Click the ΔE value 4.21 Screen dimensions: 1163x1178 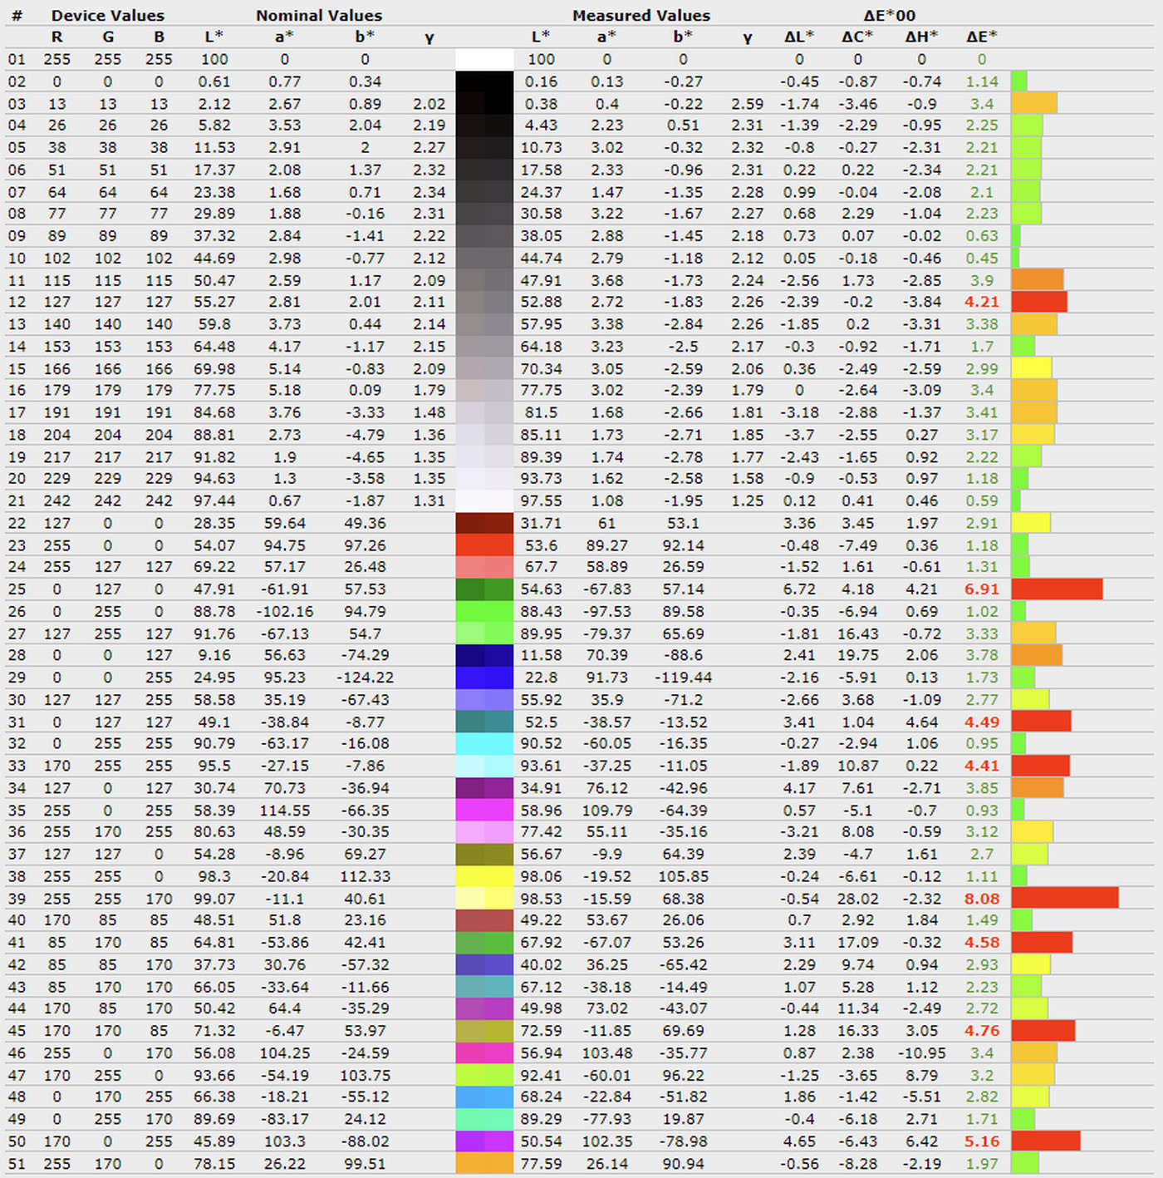point(982,302)
